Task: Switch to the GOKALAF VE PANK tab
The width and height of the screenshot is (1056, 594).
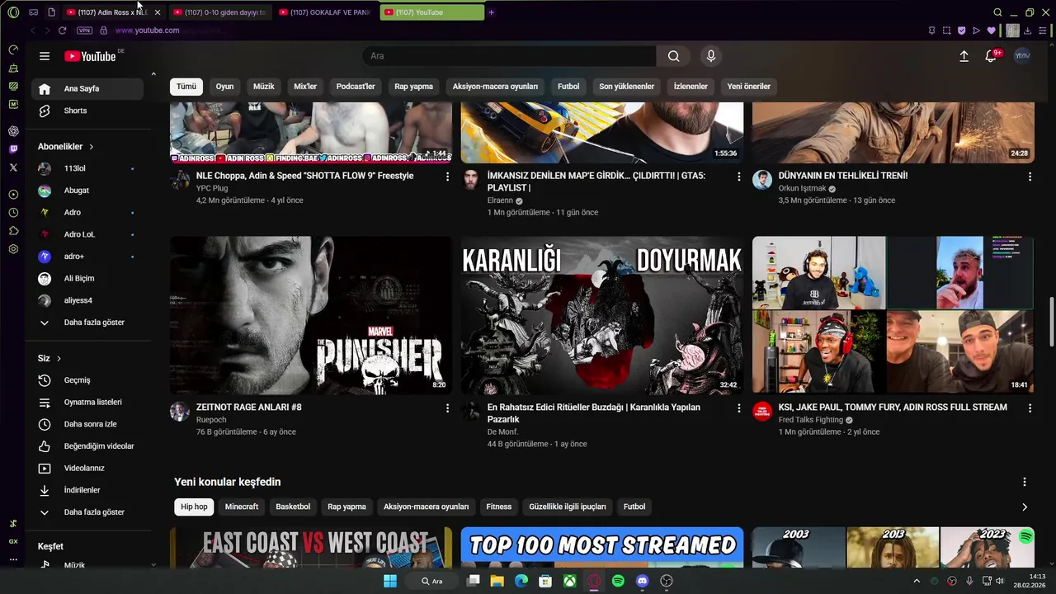Action: pos(324,12)
